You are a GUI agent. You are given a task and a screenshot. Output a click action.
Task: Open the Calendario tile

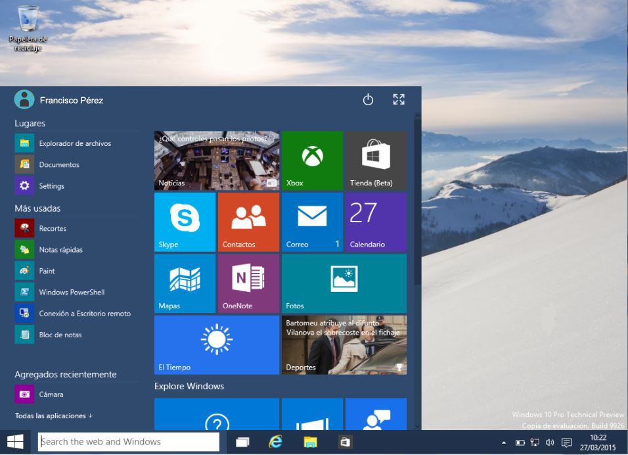(x=376, y=222)
